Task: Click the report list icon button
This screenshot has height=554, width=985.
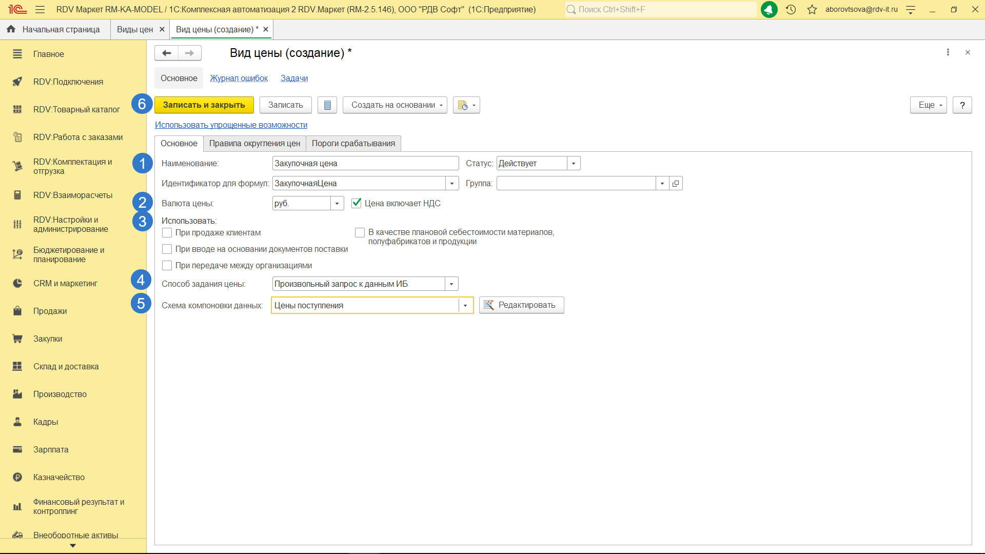Action: click(327, 105)
